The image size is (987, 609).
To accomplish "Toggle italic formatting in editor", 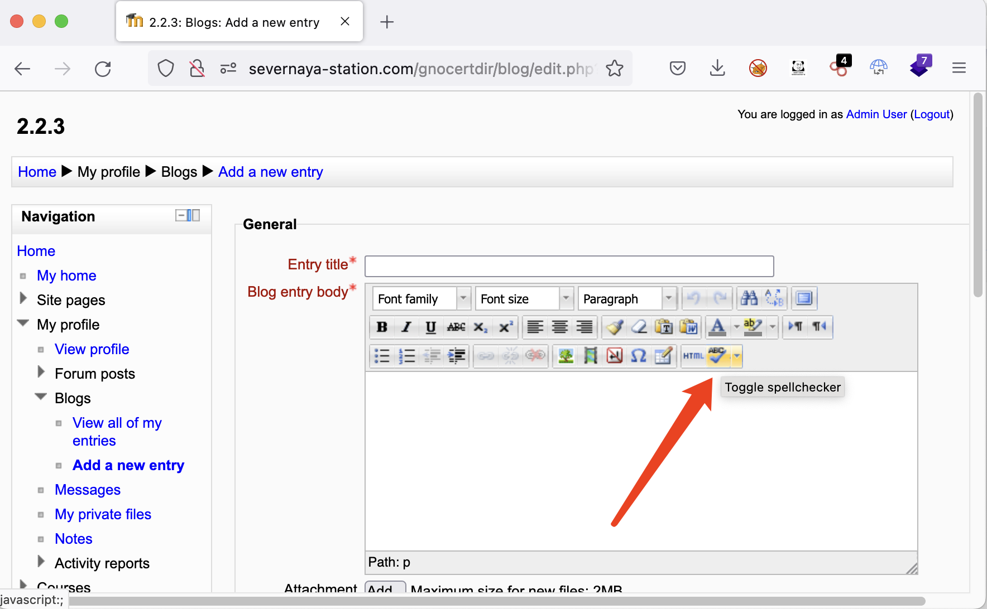I will (406, 327).
